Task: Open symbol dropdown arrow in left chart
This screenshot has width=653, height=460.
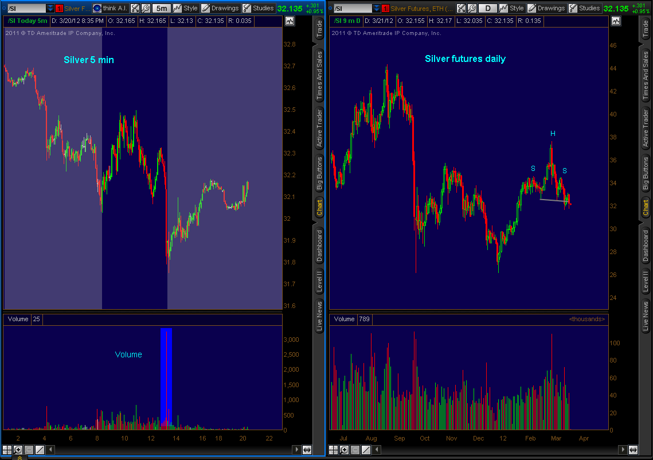Action: (x=50, y=9)
